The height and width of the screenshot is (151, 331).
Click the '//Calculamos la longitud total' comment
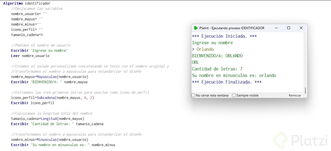[51, 113]
